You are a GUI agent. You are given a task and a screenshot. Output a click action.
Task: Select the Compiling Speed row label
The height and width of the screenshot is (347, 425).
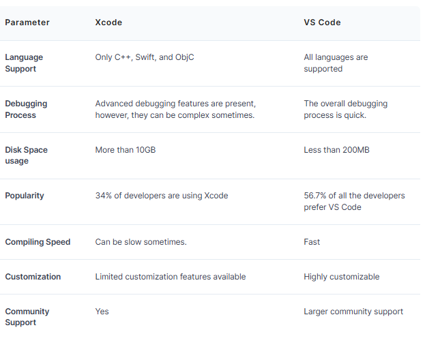click(x=38, y=241)
